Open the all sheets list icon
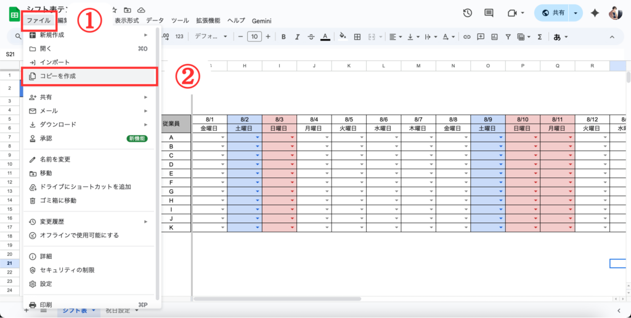Screen dimensions: 631x318 44,311
